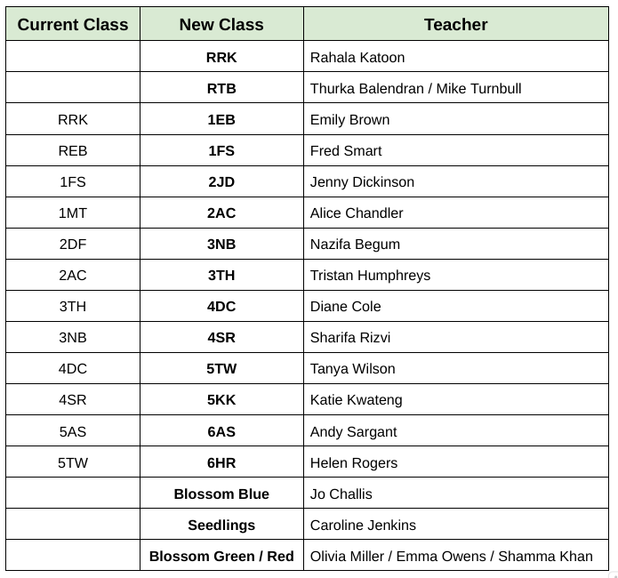This screenshot has height=578, width=618.
Task: Click the REB current class cell
Action: (x=73, y=150)
